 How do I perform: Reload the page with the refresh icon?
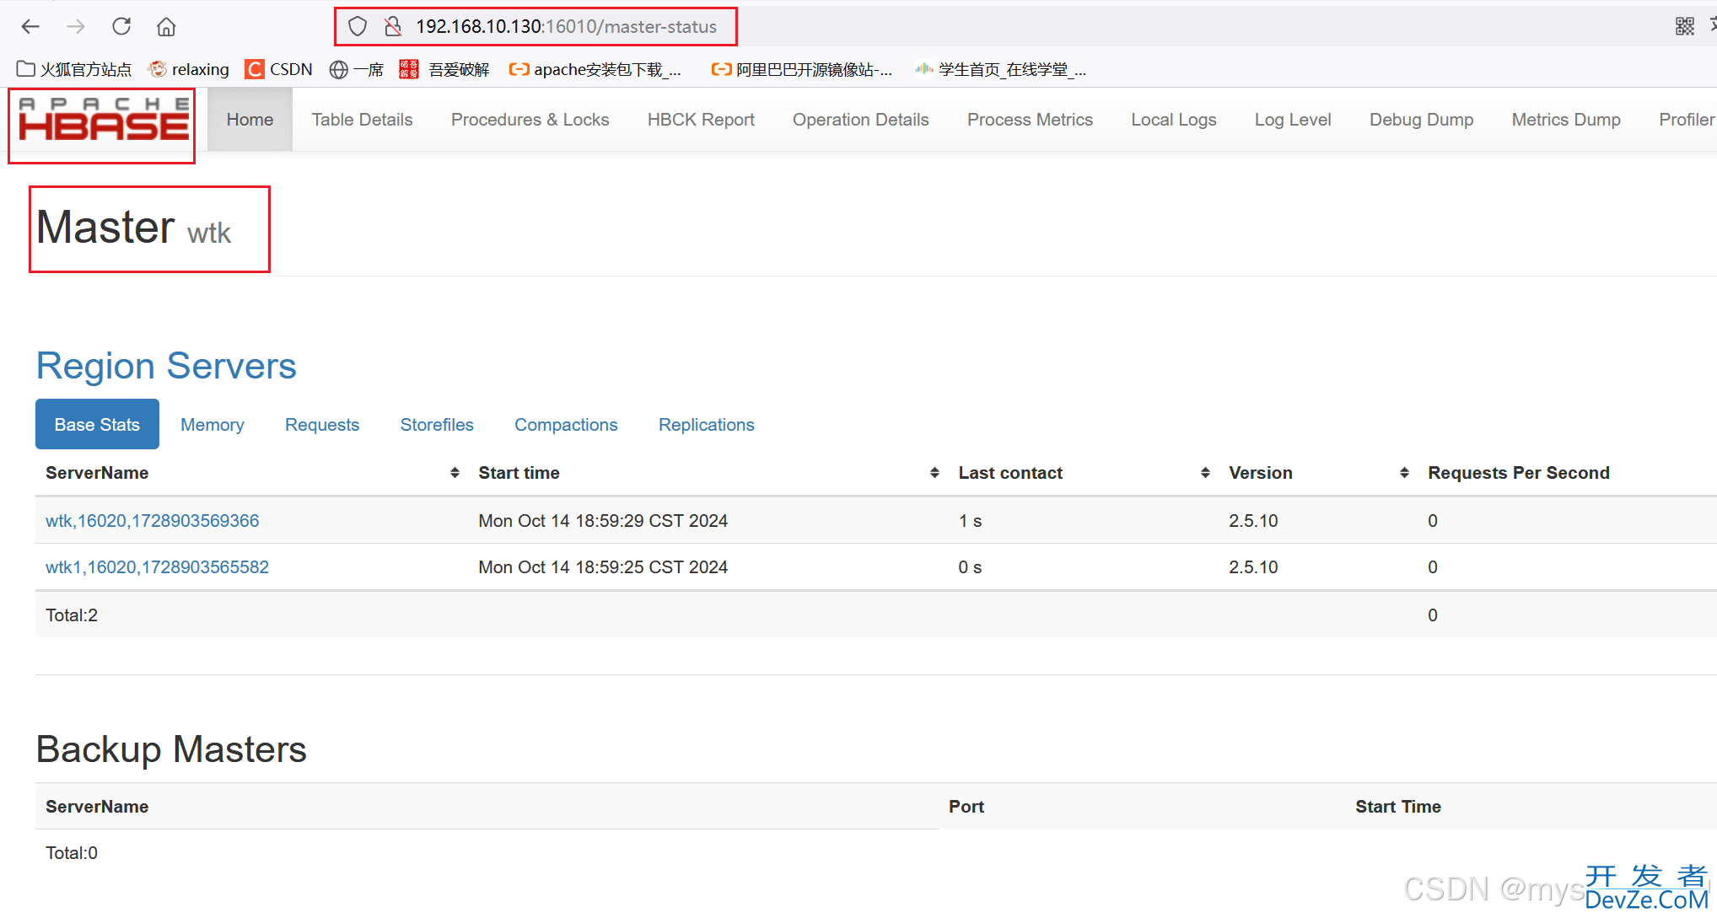click(121, 26)
